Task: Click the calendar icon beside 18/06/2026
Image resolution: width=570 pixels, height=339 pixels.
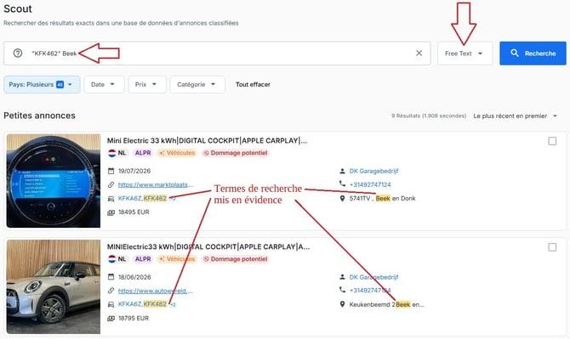Action: tap(111, 277)
